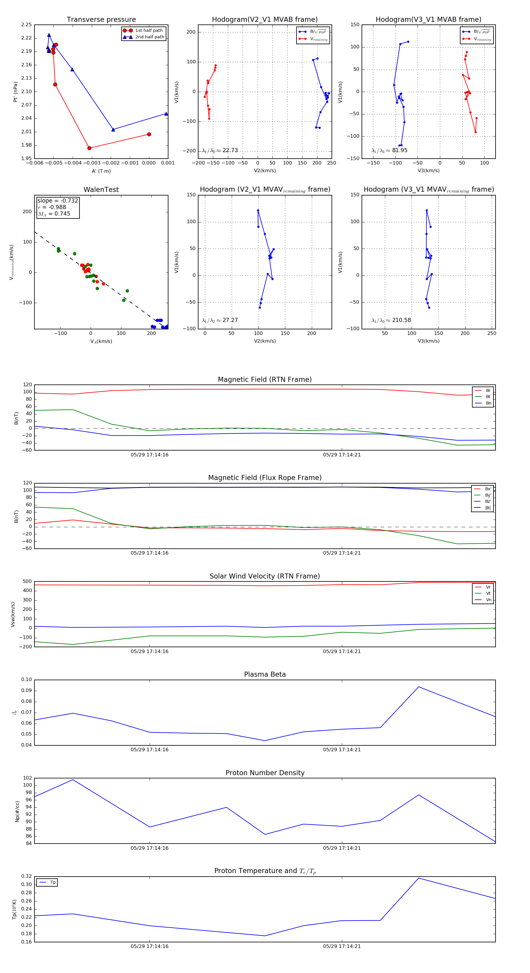
Task: Select the "Vt" legend entry
Action: coord(483,594)
